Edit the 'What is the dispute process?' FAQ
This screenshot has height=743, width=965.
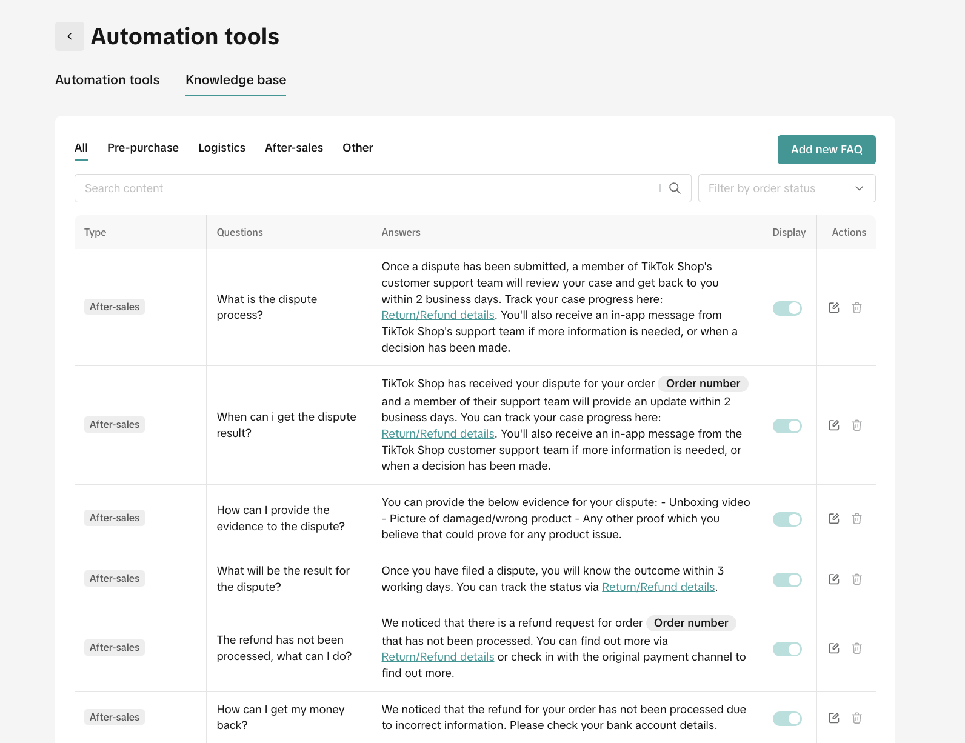click(x=834, y=308)
